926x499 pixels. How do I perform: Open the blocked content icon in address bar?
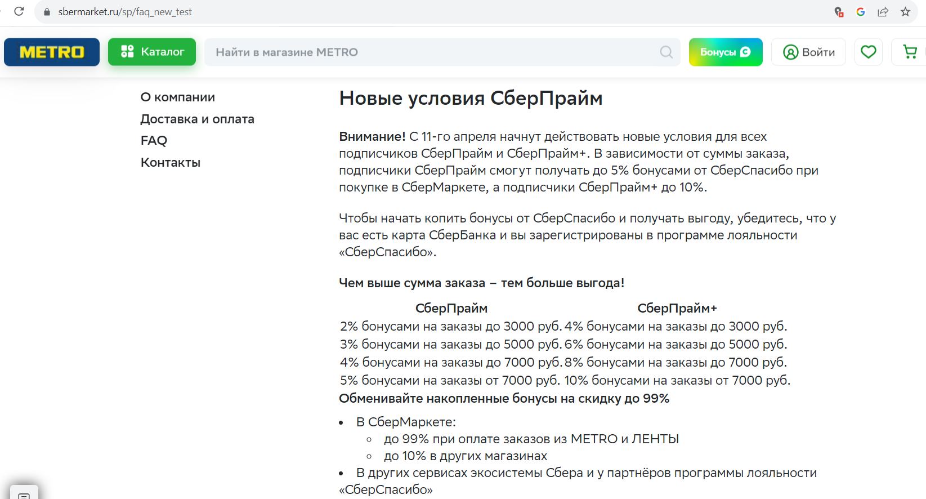839,11
